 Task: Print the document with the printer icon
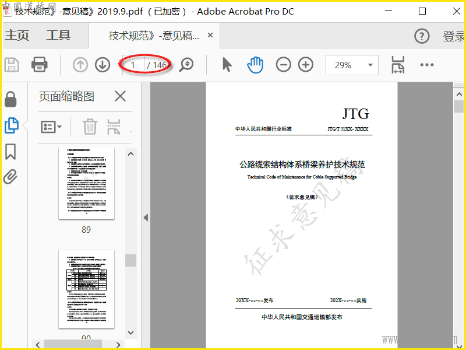(39, 65)
